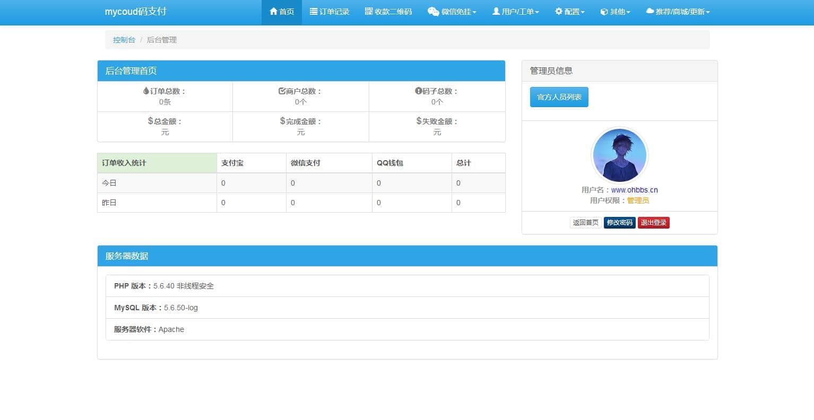The height and width of the screenshot is (420, 814).
Task: Open the 控制台 breadcrumb link
Action: pyautogui.click(x=124, y=40)
